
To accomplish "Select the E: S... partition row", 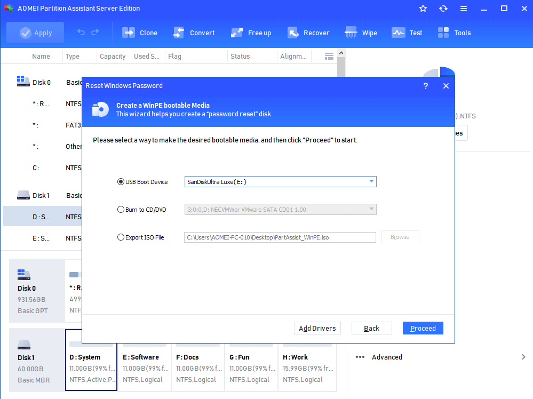I will pos(43,238).
